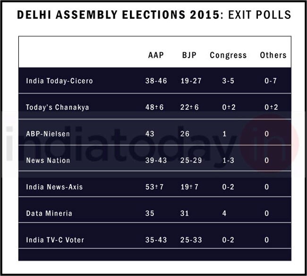Click Others value 0-7 for India Today-Cicero
Viewport: 307px width, 276px height.
coord(271,81)
